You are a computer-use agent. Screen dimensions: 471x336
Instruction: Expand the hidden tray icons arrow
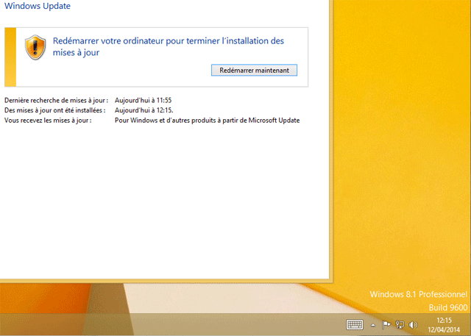click(x=372, y=324)
